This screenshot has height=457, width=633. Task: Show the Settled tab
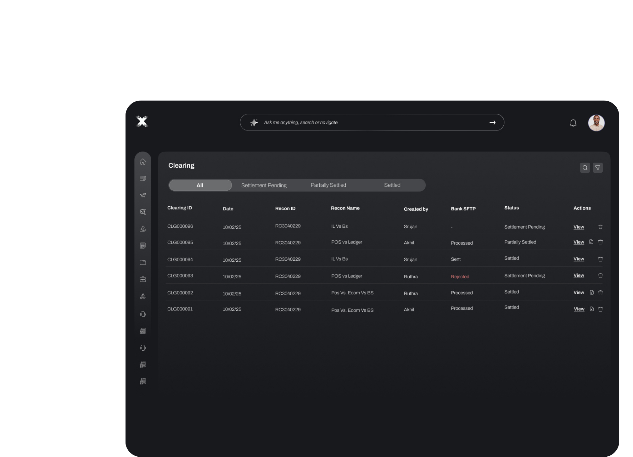[392, 185]
